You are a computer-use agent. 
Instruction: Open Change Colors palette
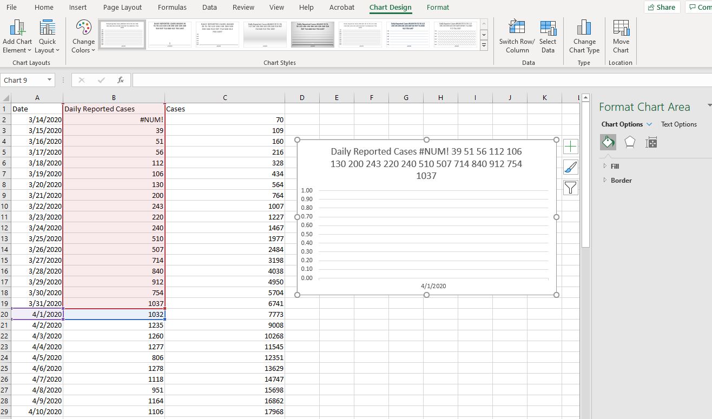(83, 36)
